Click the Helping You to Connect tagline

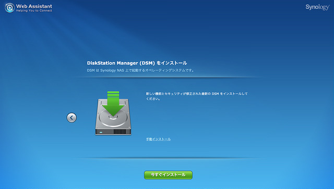click(34, 10)
